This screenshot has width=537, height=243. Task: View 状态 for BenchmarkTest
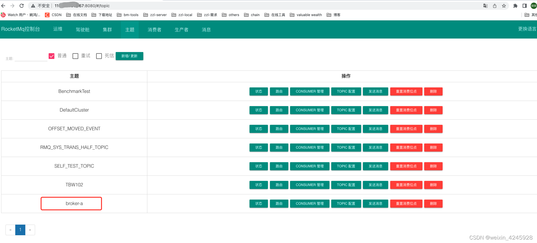(x=259, y=91)
